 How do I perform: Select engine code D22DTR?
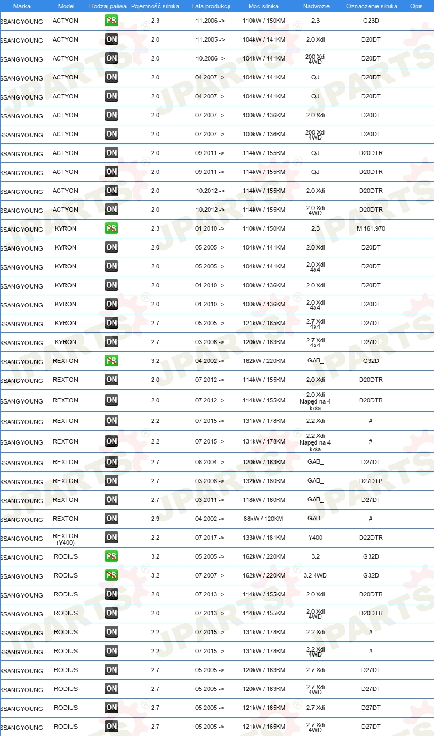[371, 538]
